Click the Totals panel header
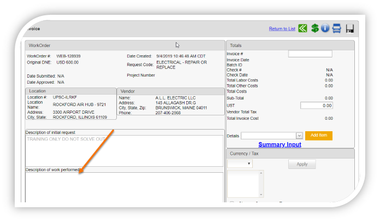Viewport: 380px width, 222px height. coord(290,45)
